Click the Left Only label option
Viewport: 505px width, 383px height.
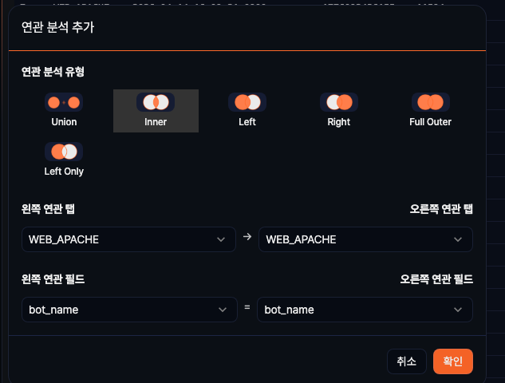tap(64, 171)
